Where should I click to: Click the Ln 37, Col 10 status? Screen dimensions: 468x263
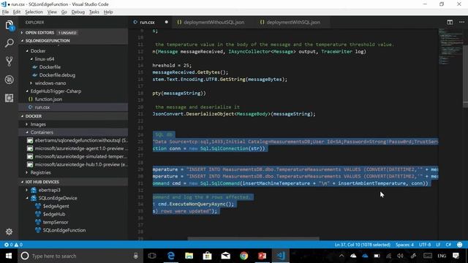pos(363,245)
